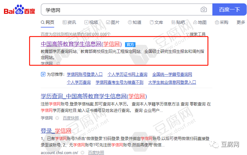Open the 知道 tab

pos(135,22)
